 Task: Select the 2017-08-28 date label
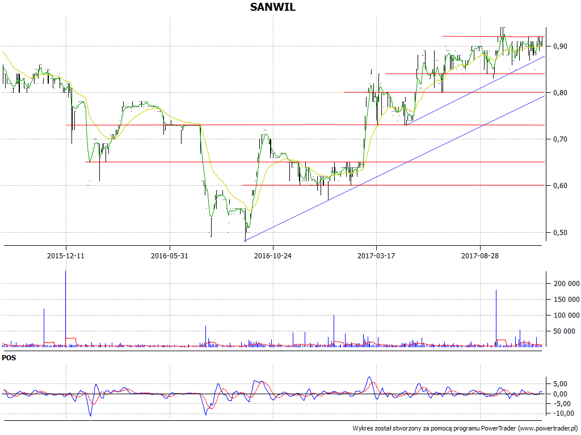pos(480,255)
